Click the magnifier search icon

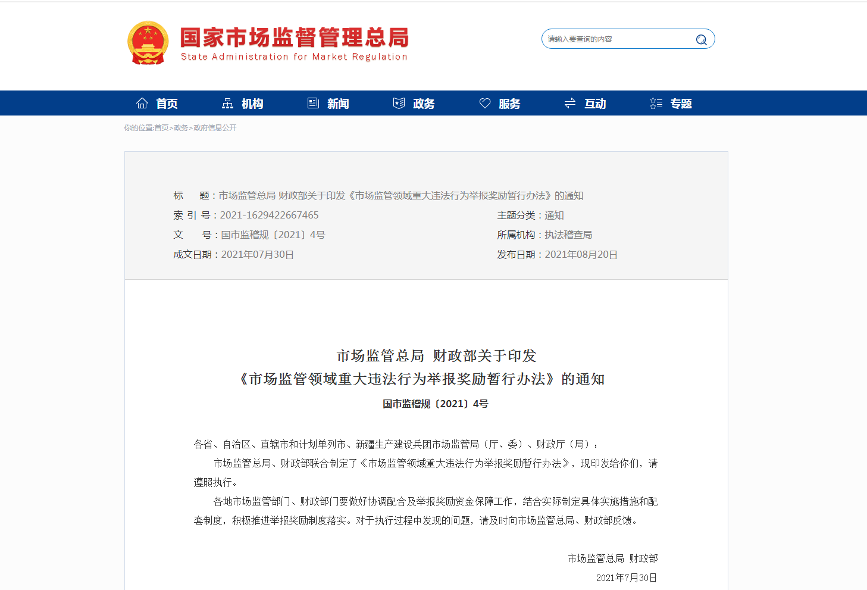click(x=702, y=39)
